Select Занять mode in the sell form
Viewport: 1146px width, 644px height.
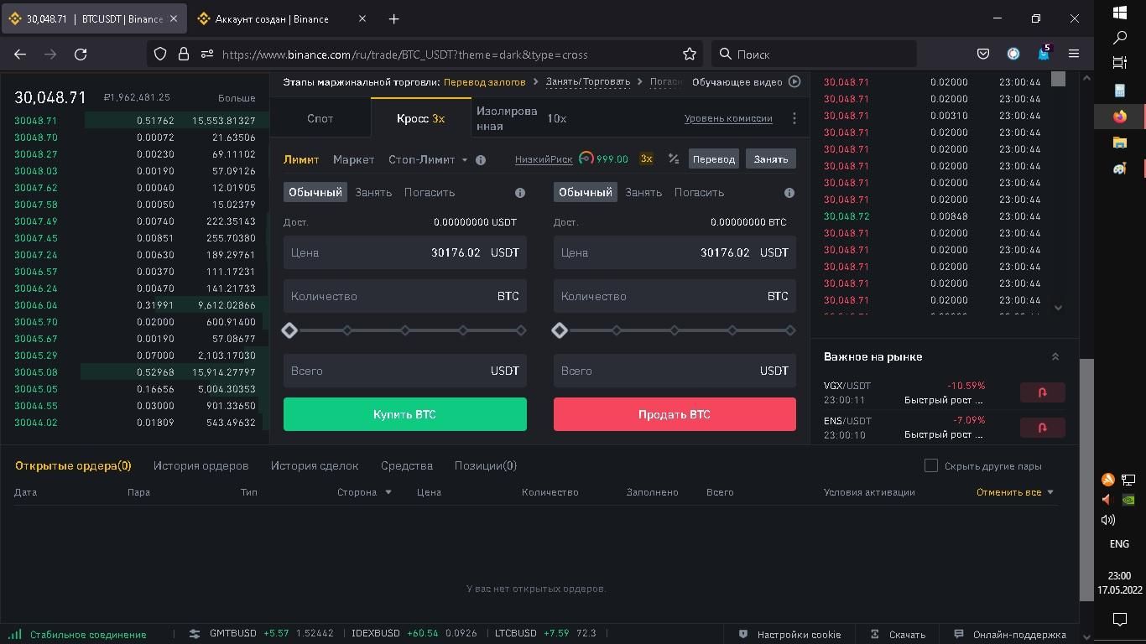[643, 193]
